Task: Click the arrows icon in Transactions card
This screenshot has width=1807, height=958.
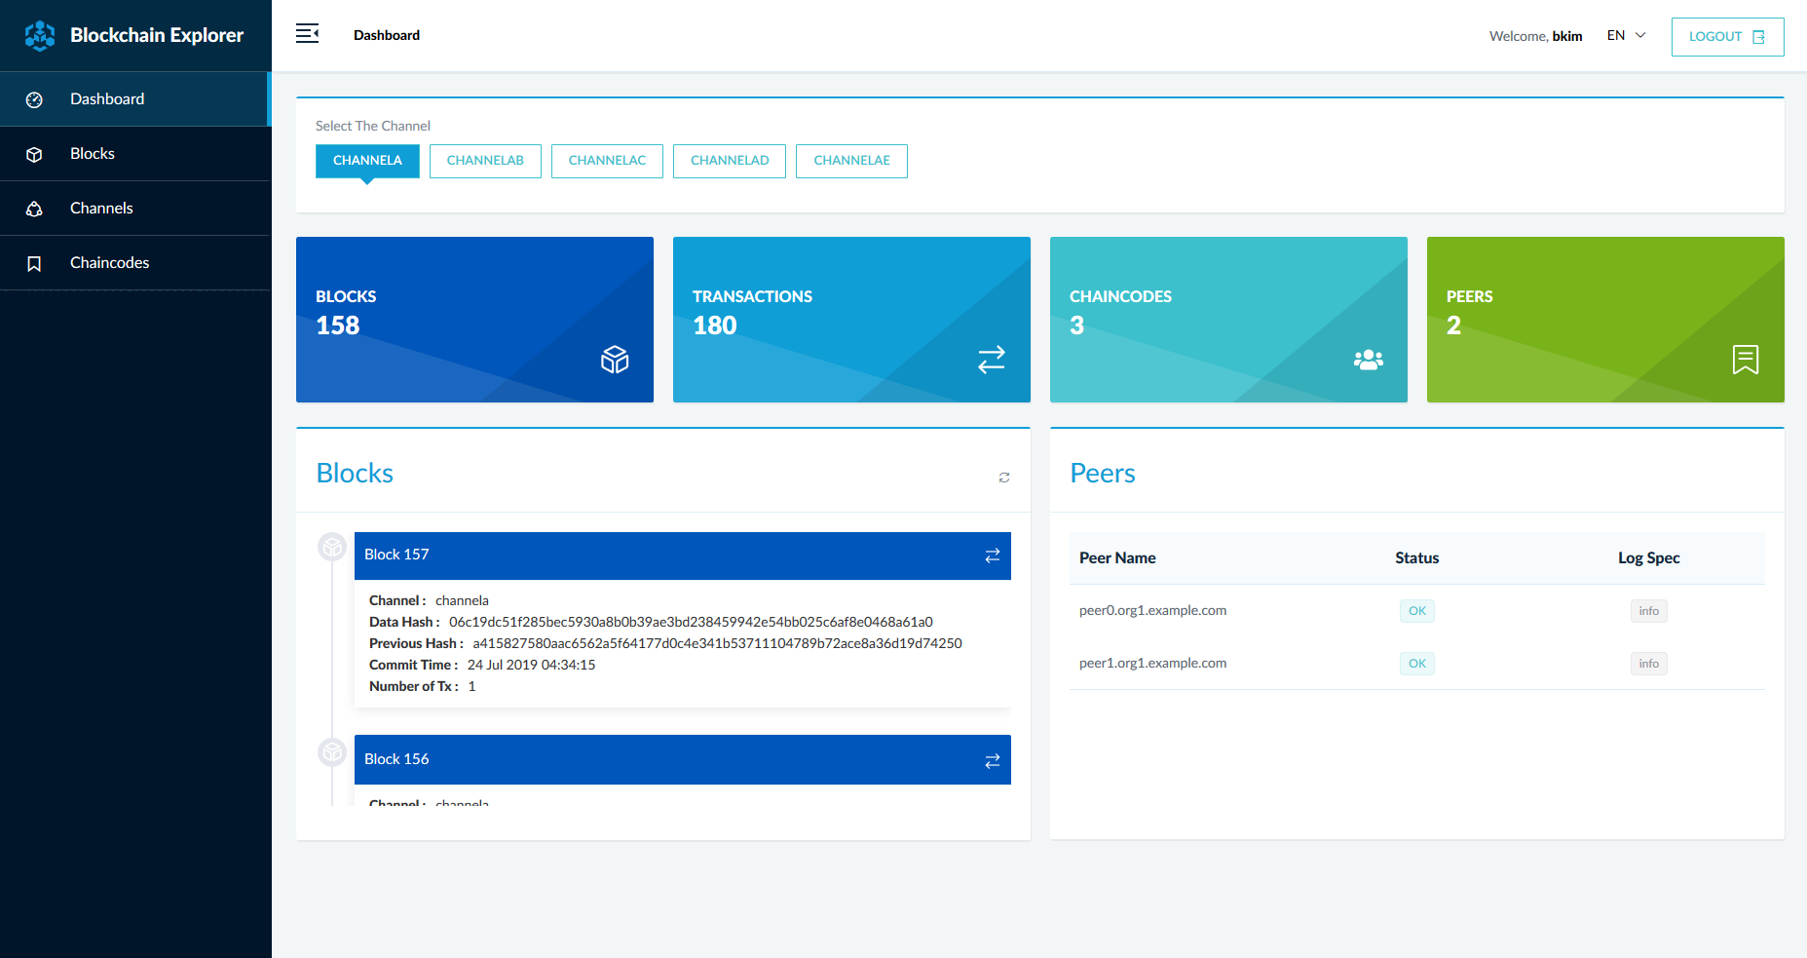Action: (991, 360)
